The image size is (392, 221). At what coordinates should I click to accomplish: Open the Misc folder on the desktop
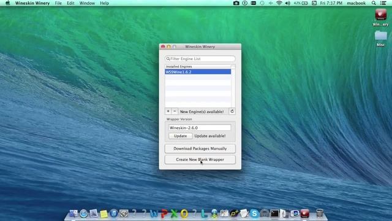click(380, 39)
